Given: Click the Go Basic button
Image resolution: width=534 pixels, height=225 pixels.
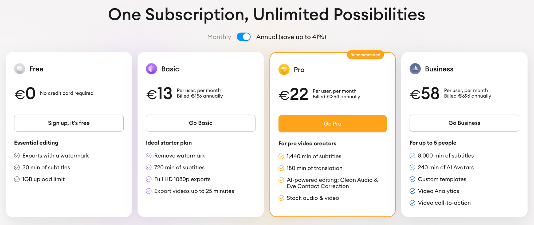Looking at the screenshot, I should tap(201, 123).
